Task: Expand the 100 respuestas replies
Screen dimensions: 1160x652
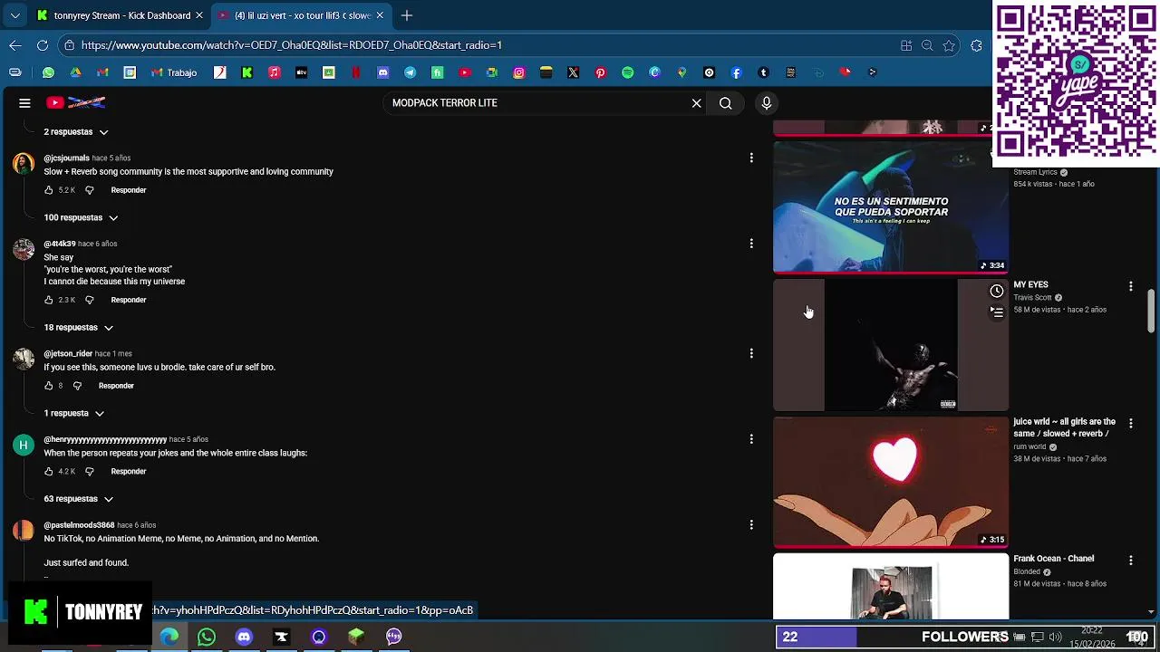Action: pyautogui.click(x=82, y=218)
